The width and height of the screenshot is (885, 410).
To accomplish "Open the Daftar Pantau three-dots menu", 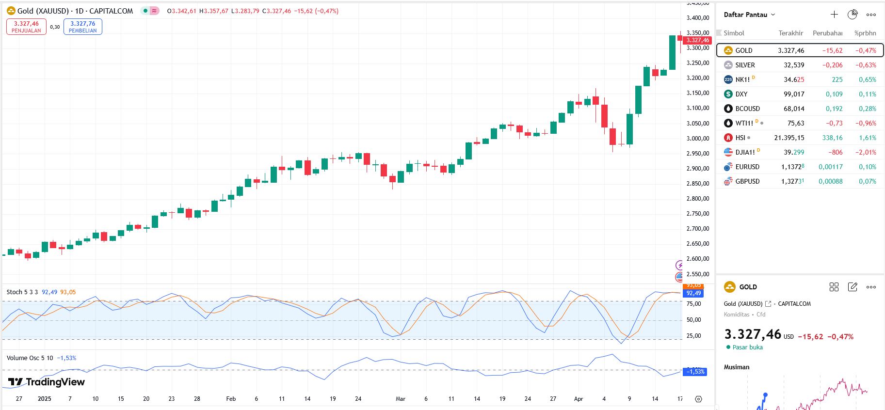I will pos(871,15).
